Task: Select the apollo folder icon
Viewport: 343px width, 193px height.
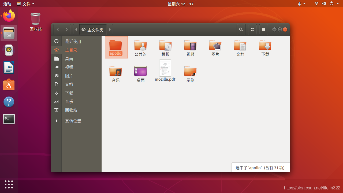Action: click(x=116, y=45)
